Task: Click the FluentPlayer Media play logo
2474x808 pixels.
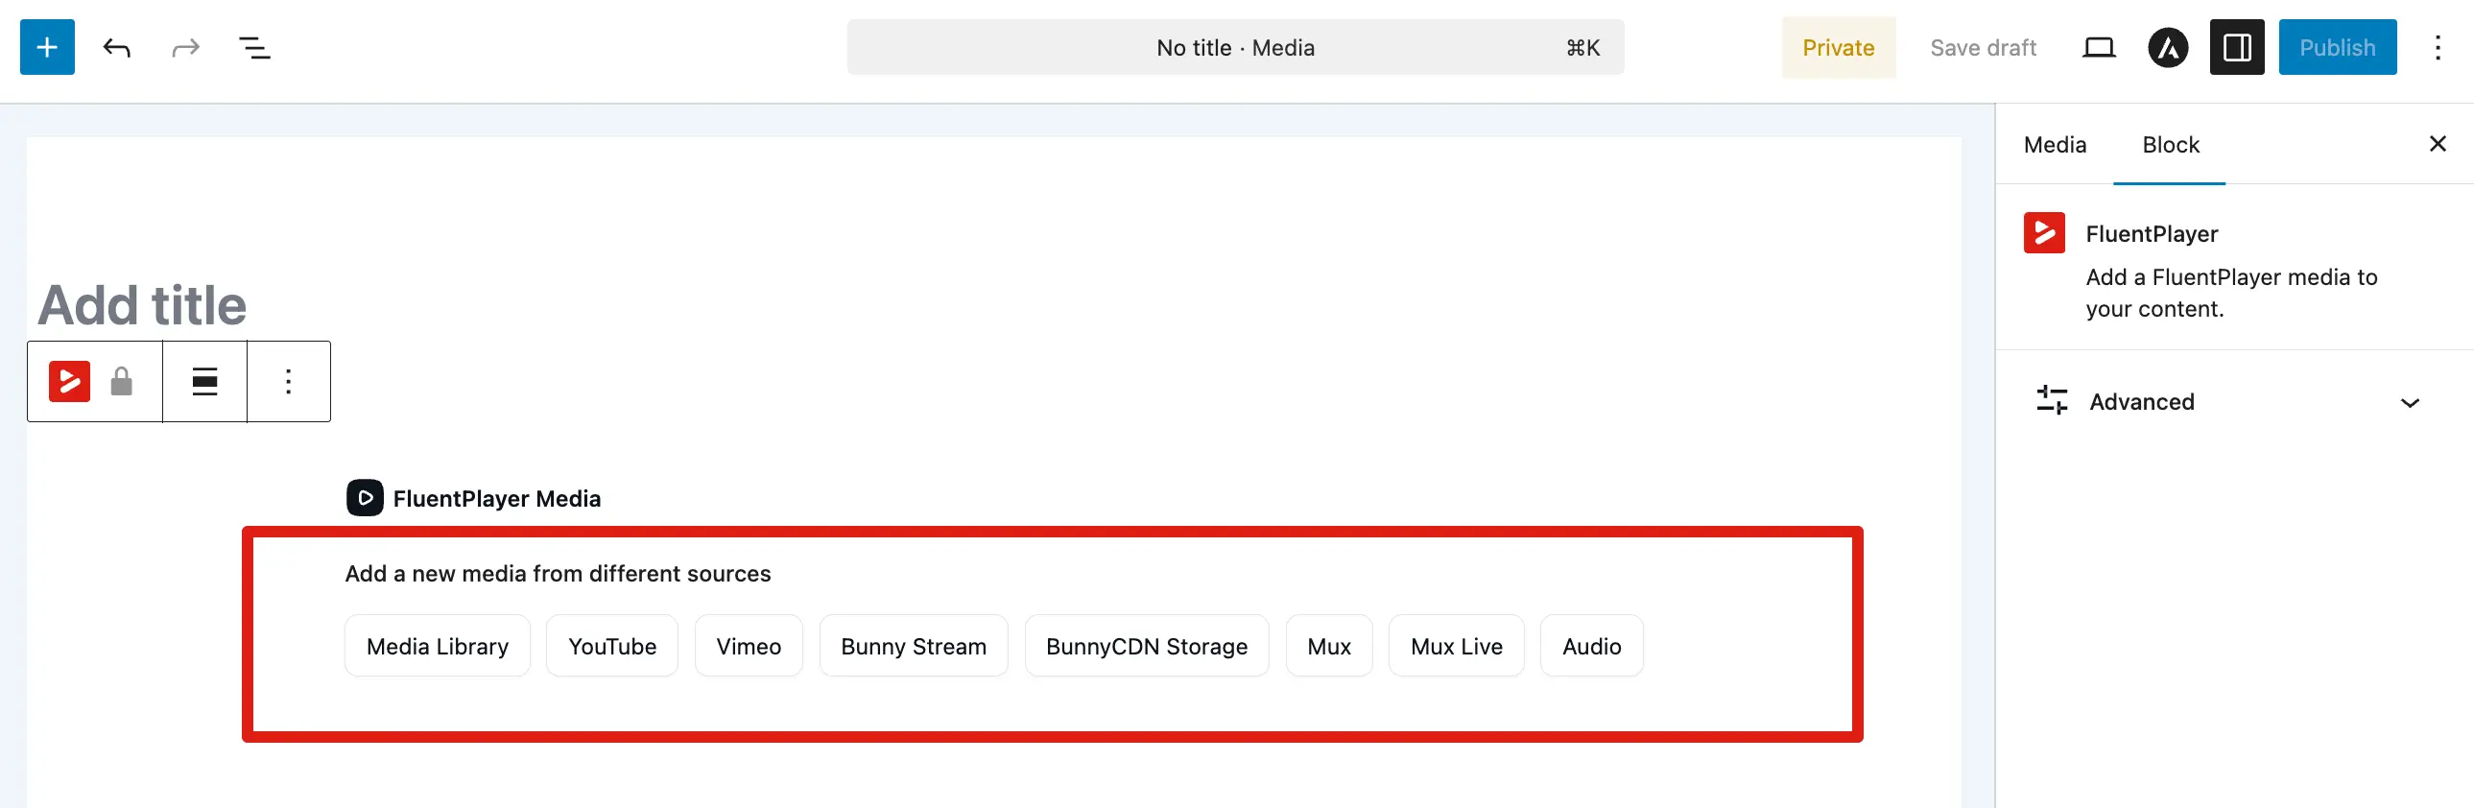Action: [365, 498]
